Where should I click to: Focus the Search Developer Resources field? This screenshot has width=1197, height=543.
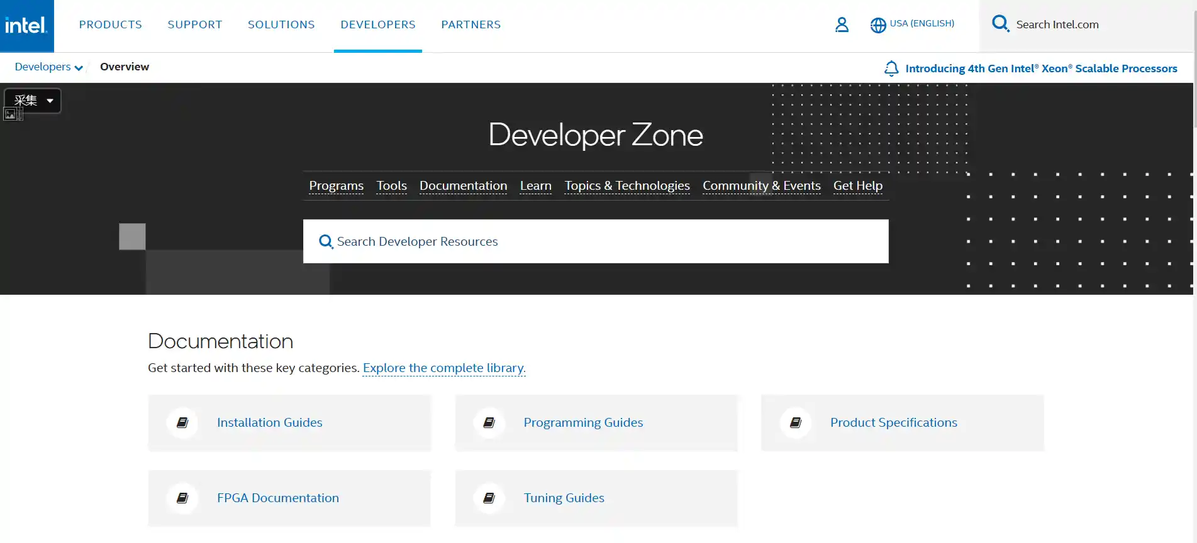tap(596, 241)
